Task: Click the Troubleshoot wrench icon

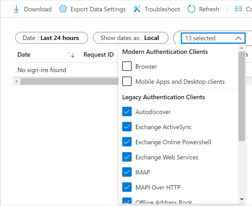Action: tap(137, 9)
